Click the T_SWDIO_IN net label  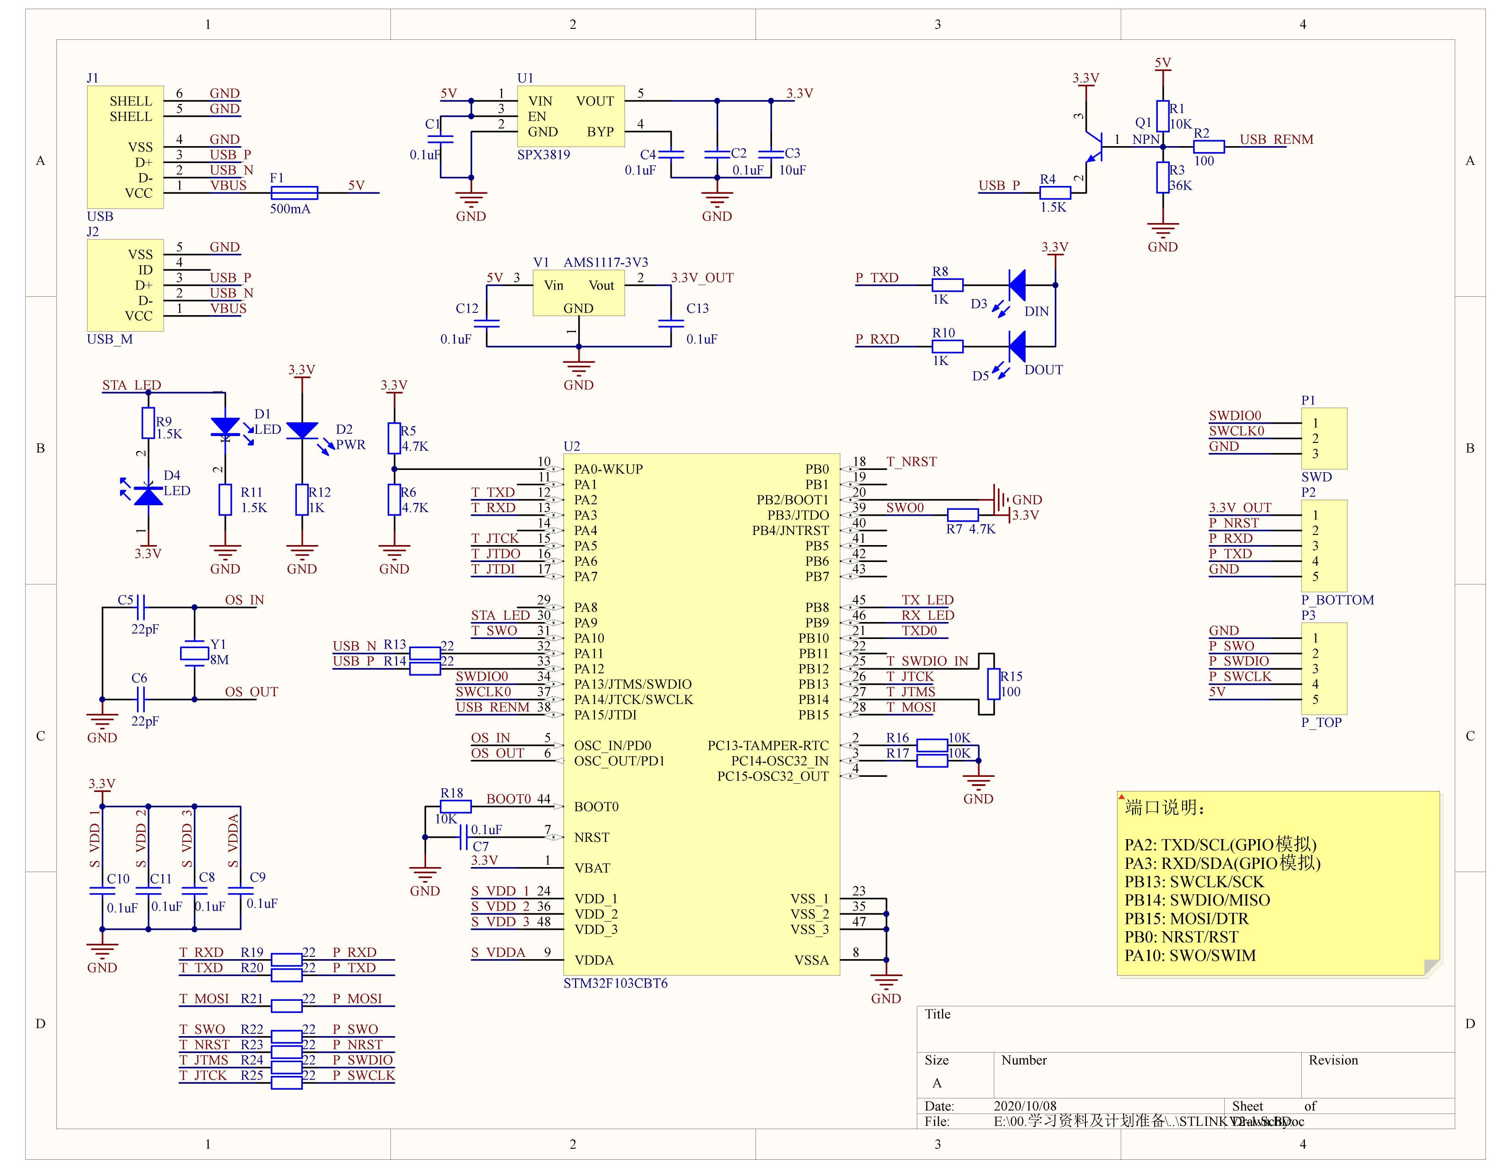pos(927,661)
